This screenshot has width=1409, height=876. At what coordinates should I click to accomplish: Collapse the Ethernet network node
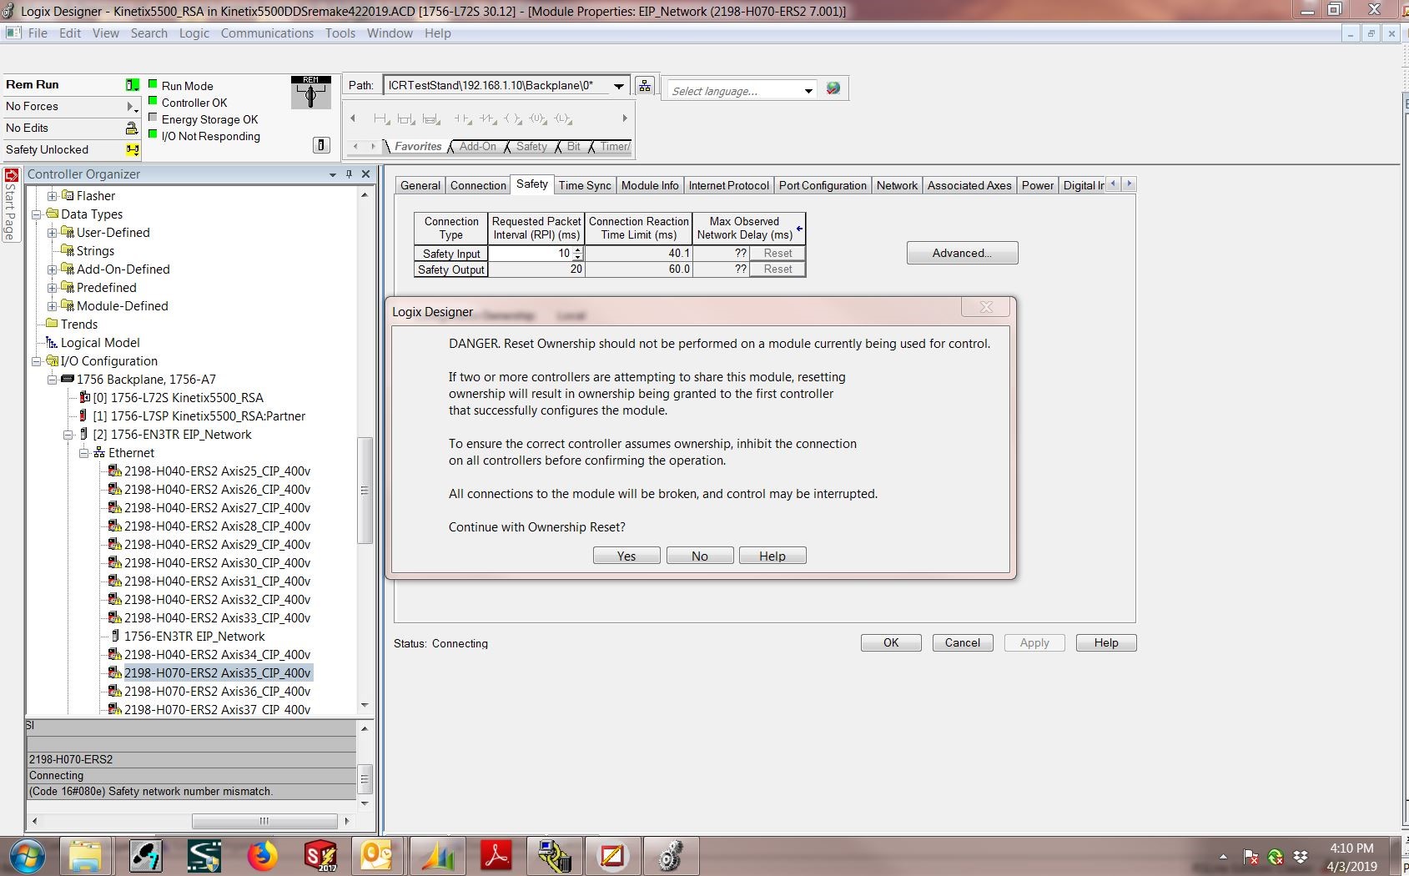84,453
